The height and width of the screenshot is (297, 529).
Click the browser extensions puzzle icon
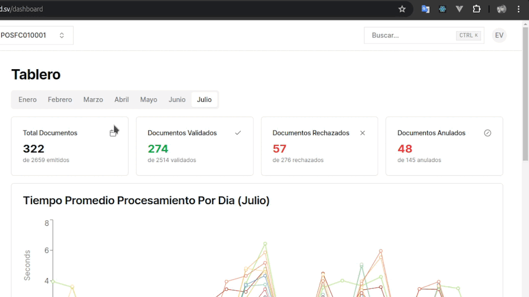point(477,9)
